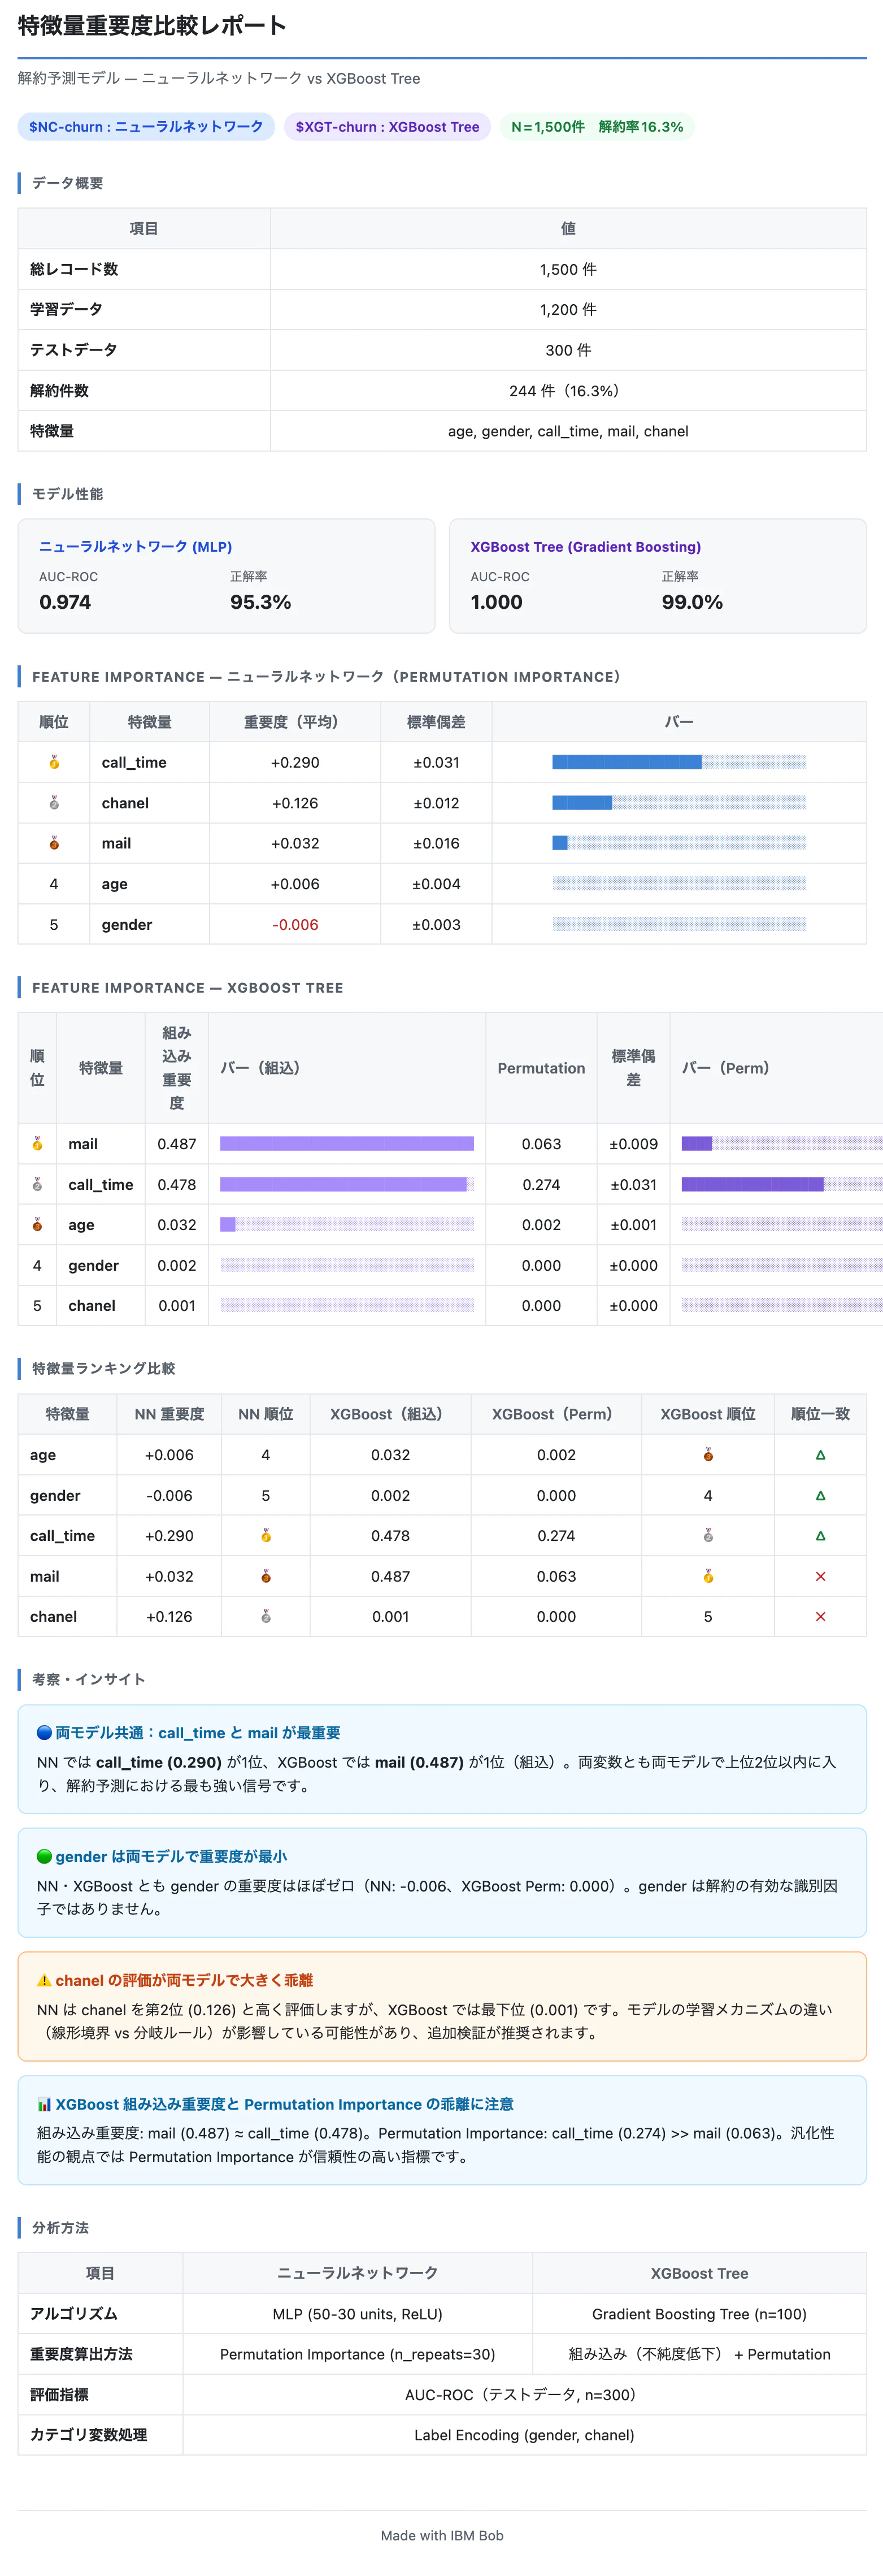Image resolution: width=883 pixels, height=2576 pixels.
Task: Click the cell Gradient Boosting Tree (n=100)
Action: 699,2314
